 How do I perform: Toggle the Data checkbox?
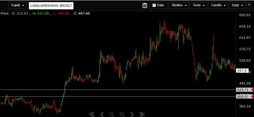pos(154,5)
